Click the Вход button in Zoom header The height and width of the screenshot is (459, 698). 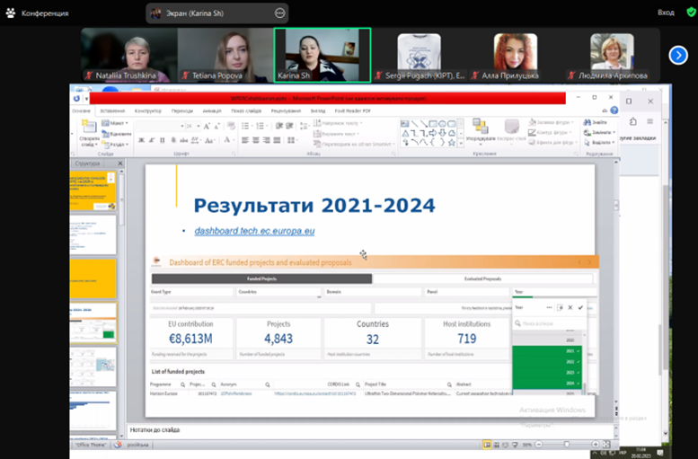(x=666, y=13)
